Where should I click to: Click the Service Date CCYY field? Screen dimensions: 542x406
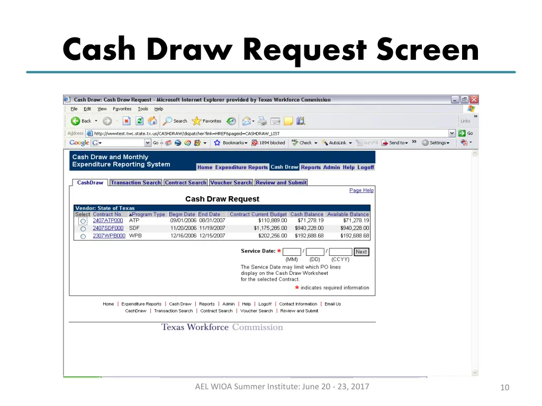tap(340, 252)
